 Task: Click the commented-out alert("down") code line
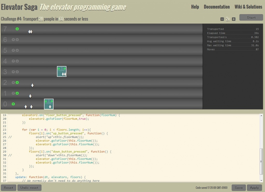click(x=61, y=155)
